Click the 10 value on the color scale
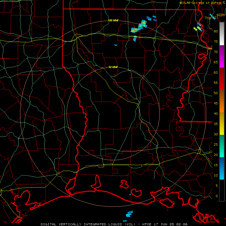Screen dimensions: 226x226 click(216, 176)
